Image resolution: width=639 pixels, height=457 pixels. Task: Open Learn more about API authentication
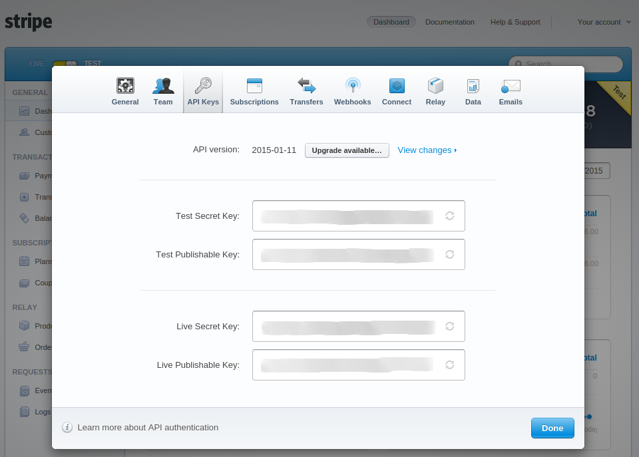148,427
